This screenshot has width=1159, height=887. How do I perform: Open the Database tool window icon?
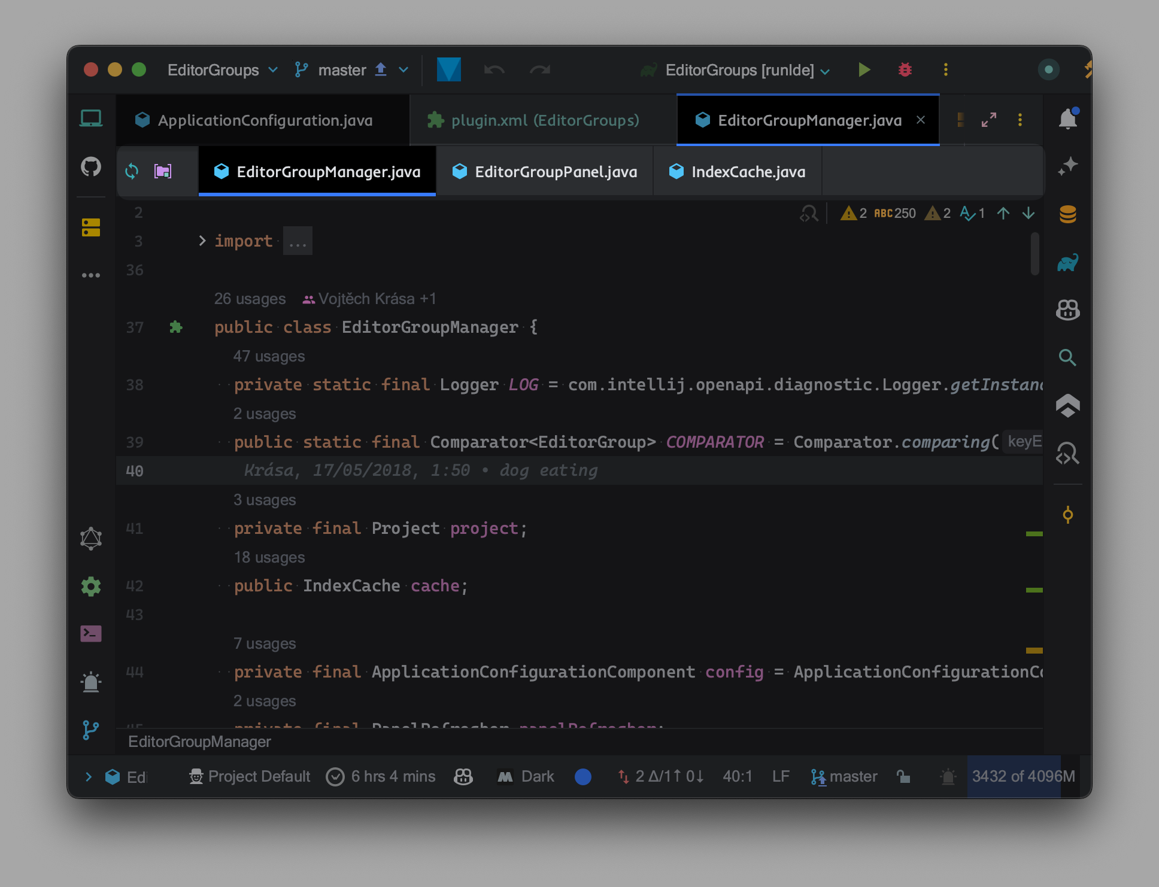(1067, 214)
